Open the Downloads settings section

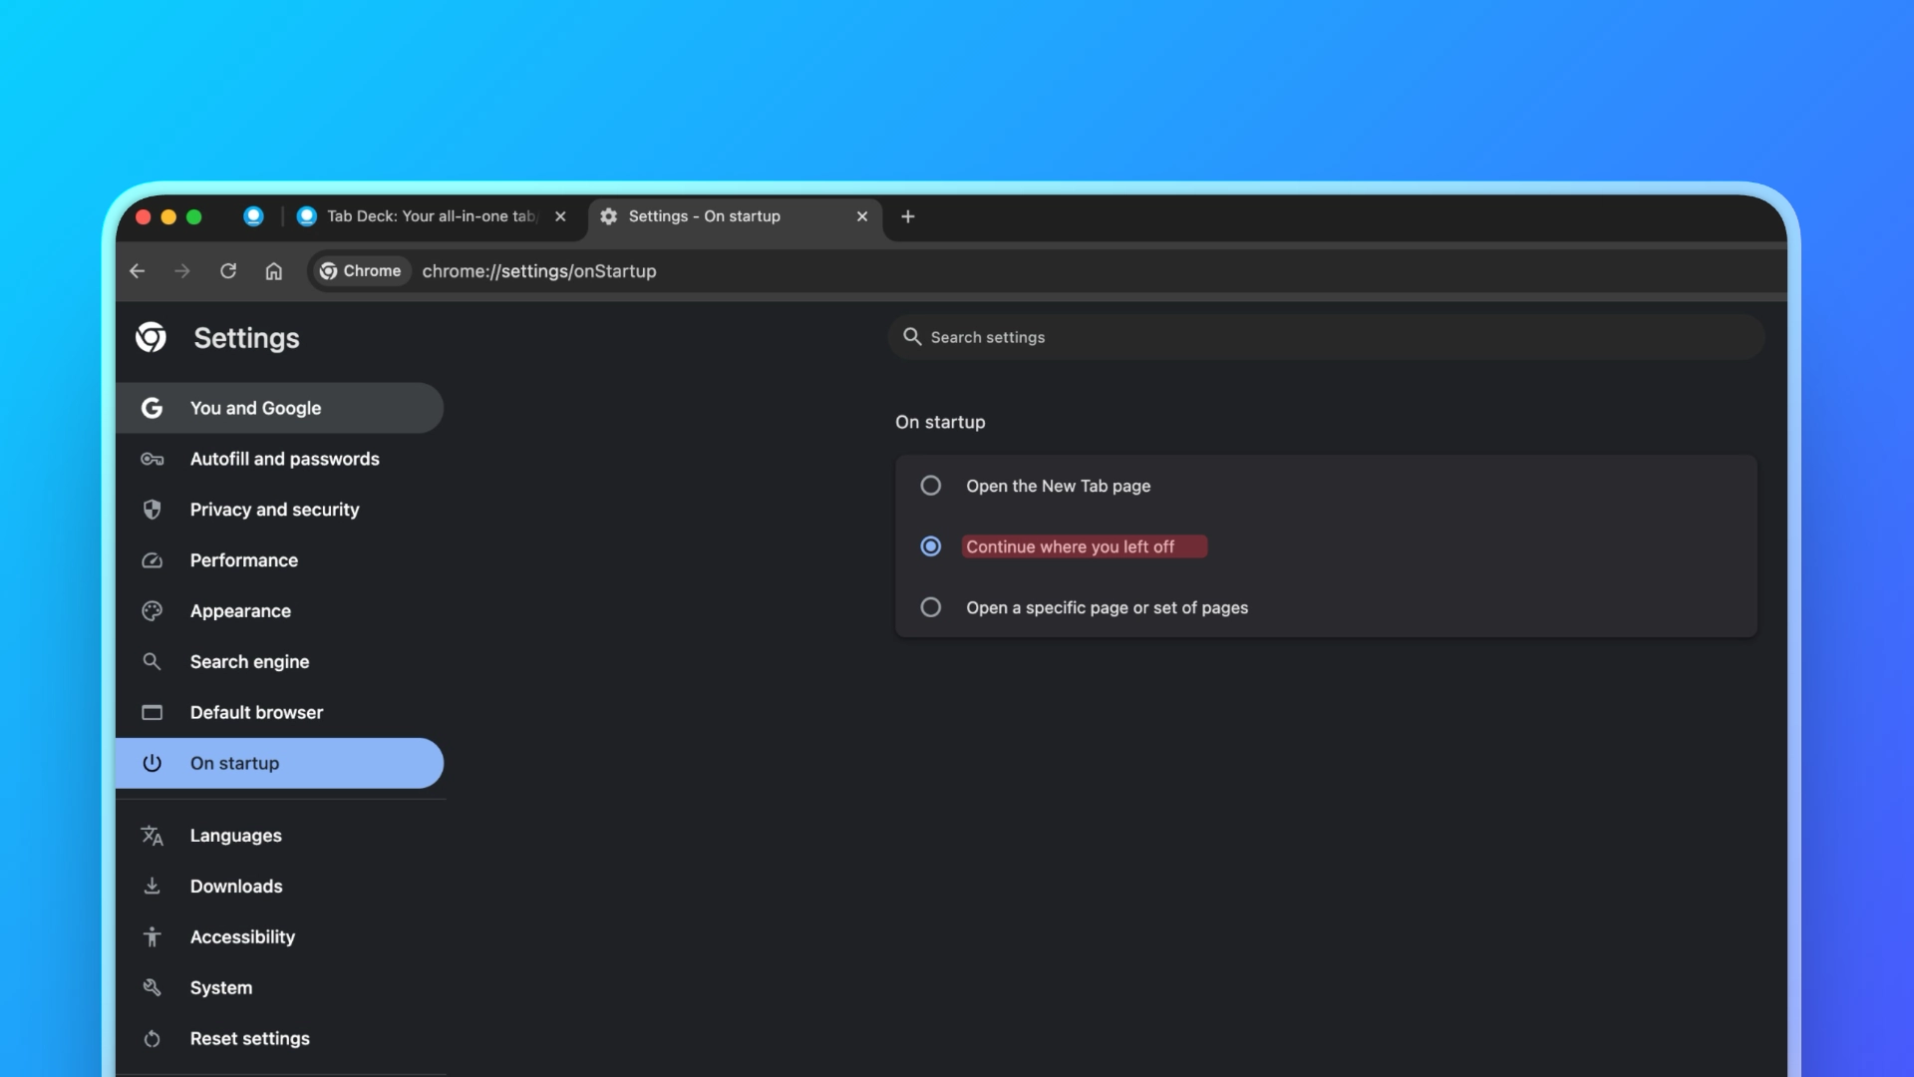[x=236, y=887]
